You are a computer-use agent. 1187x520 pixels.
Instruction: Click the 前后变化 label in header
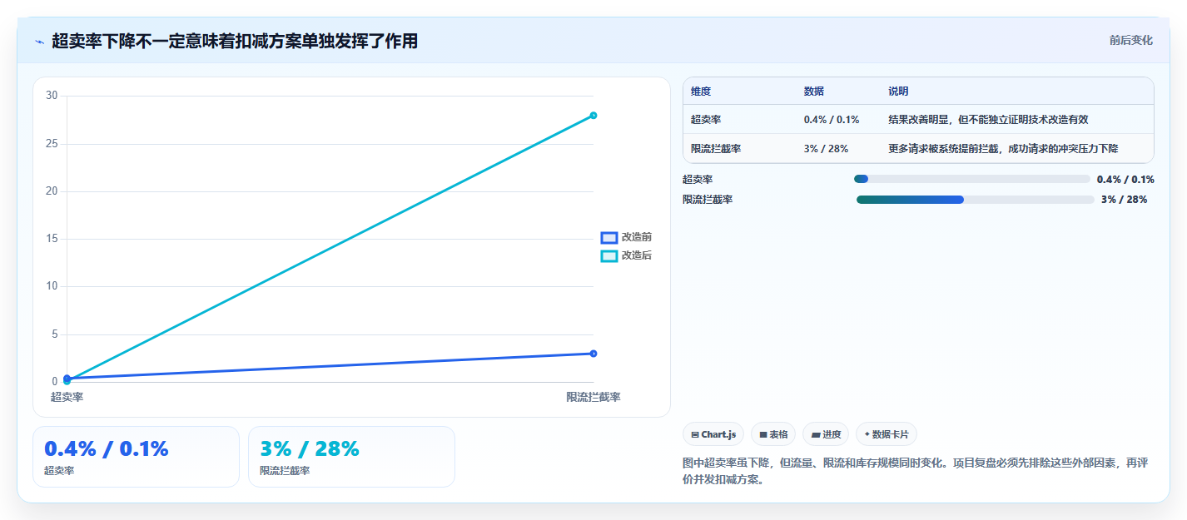[x=1131, y=41]
